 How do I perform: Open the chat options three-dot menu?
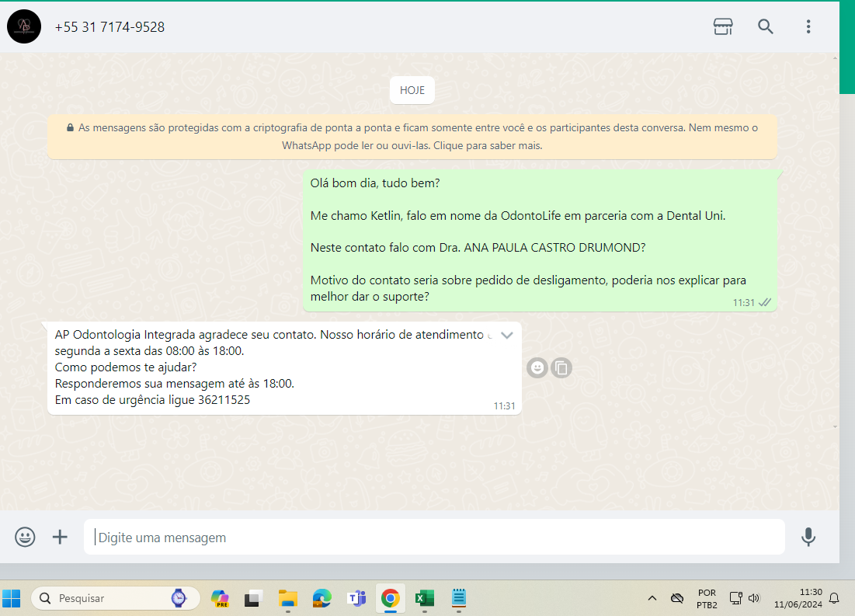coord(808,26)
